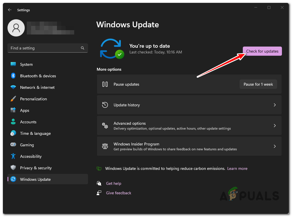Click the Give feedback person icon
Screen dimensions: 292x217
(99, 193)
